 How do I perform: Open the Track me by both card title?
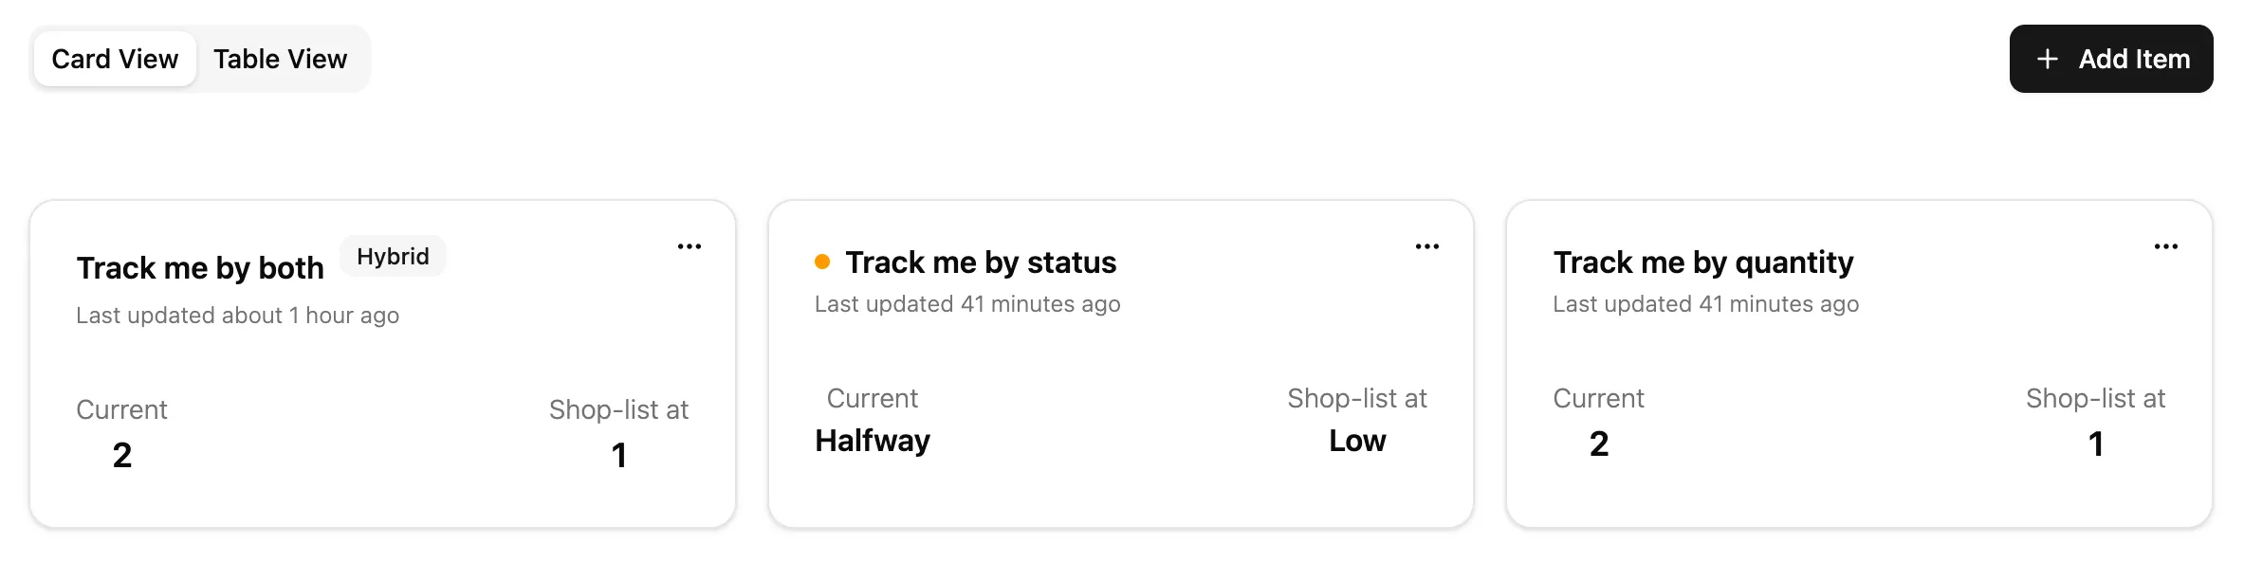(200, 268)
